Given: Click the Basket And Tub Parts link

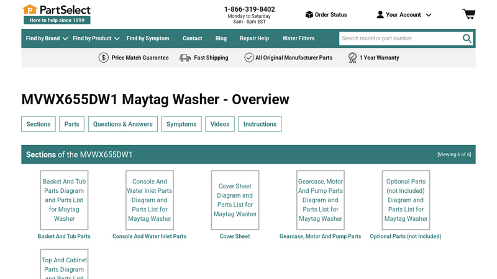Looking at the screenshot, I should [x=64, y=236].
